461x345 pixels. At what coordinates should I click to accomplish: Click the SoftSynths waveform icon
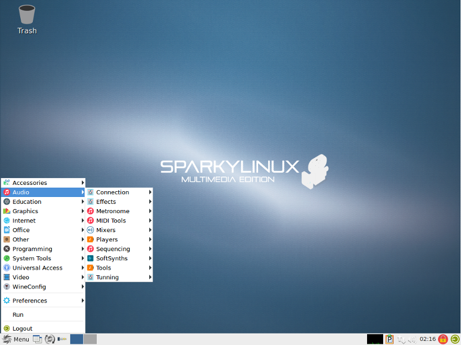(90, 258)
